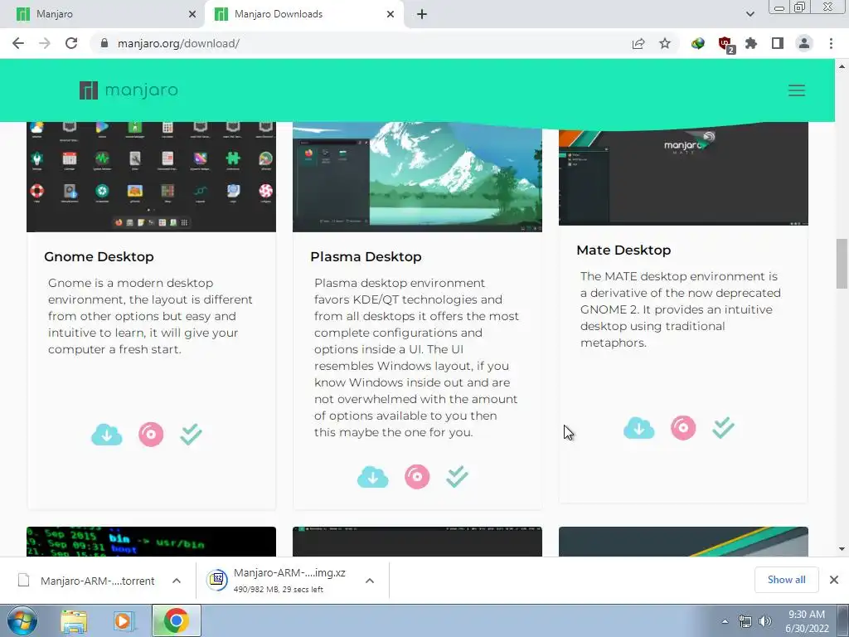Open the globe download-manager extension icon
The height and width of the screenshot is (637, 849).
698,43
